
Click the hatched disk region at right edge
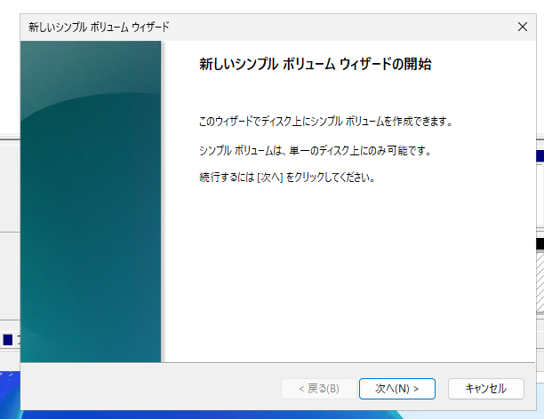pyautogui.click(x=540, y=284)
